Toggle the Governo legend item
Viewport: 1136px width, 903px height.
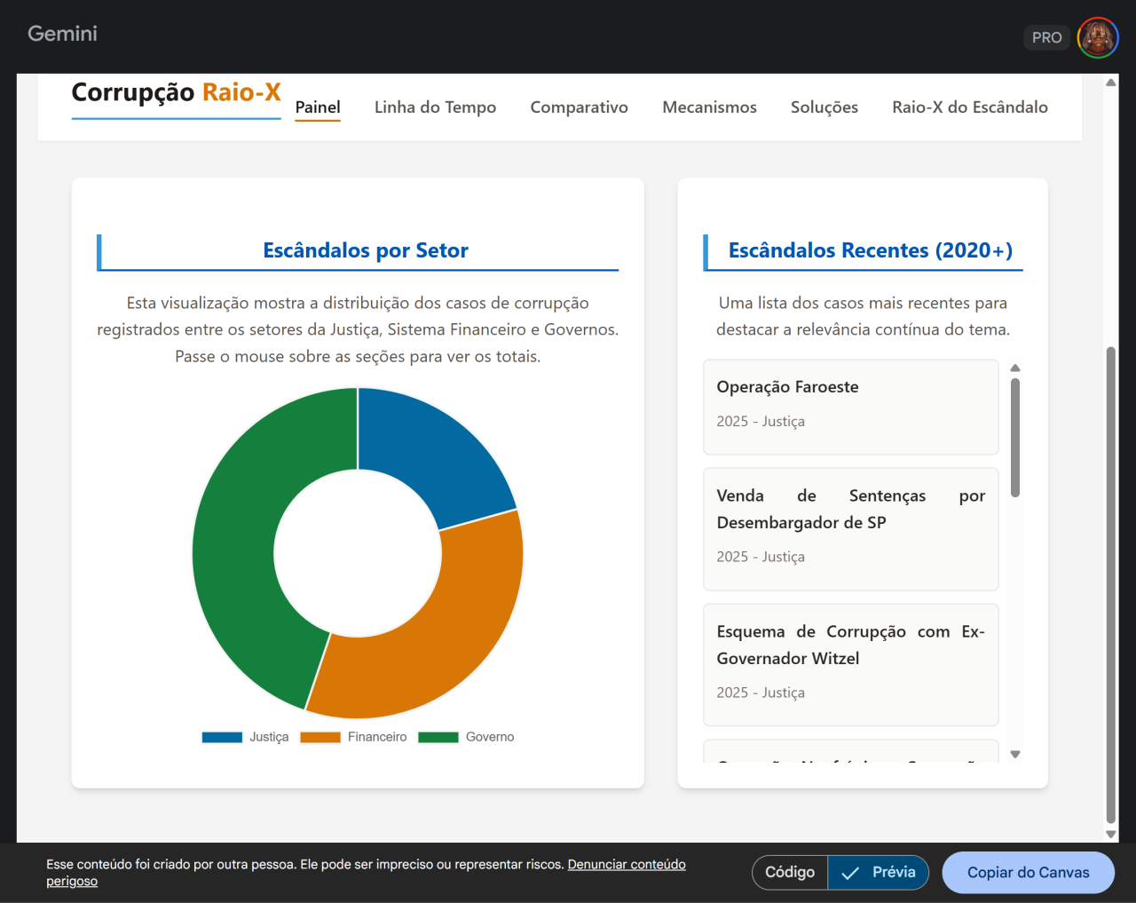(466, 737)
